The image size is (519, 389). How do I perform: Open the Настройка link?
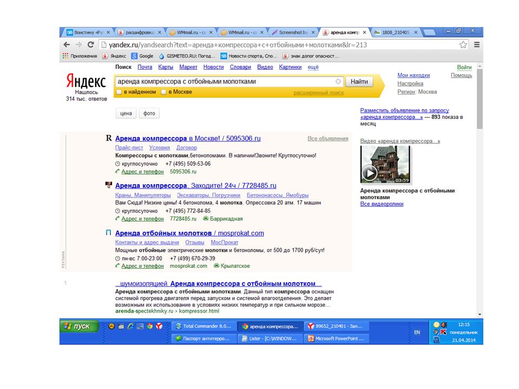point(410,84)
